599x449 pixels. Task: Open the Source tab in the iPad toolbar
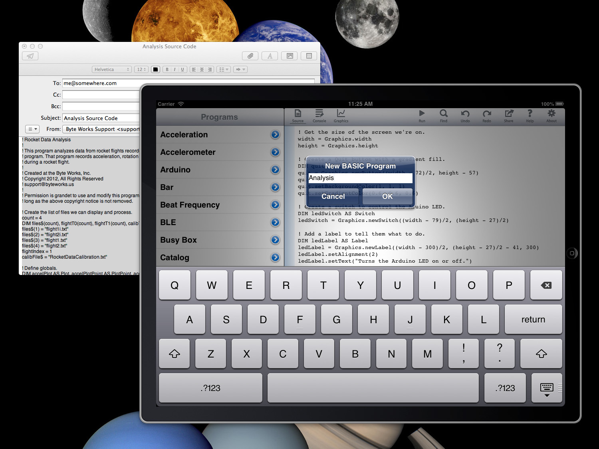298,116
